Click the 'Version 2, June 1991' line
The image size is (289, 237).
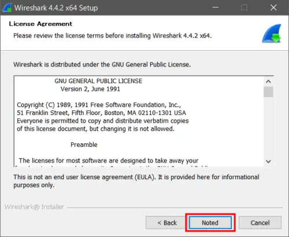click(x=90, y=89)
